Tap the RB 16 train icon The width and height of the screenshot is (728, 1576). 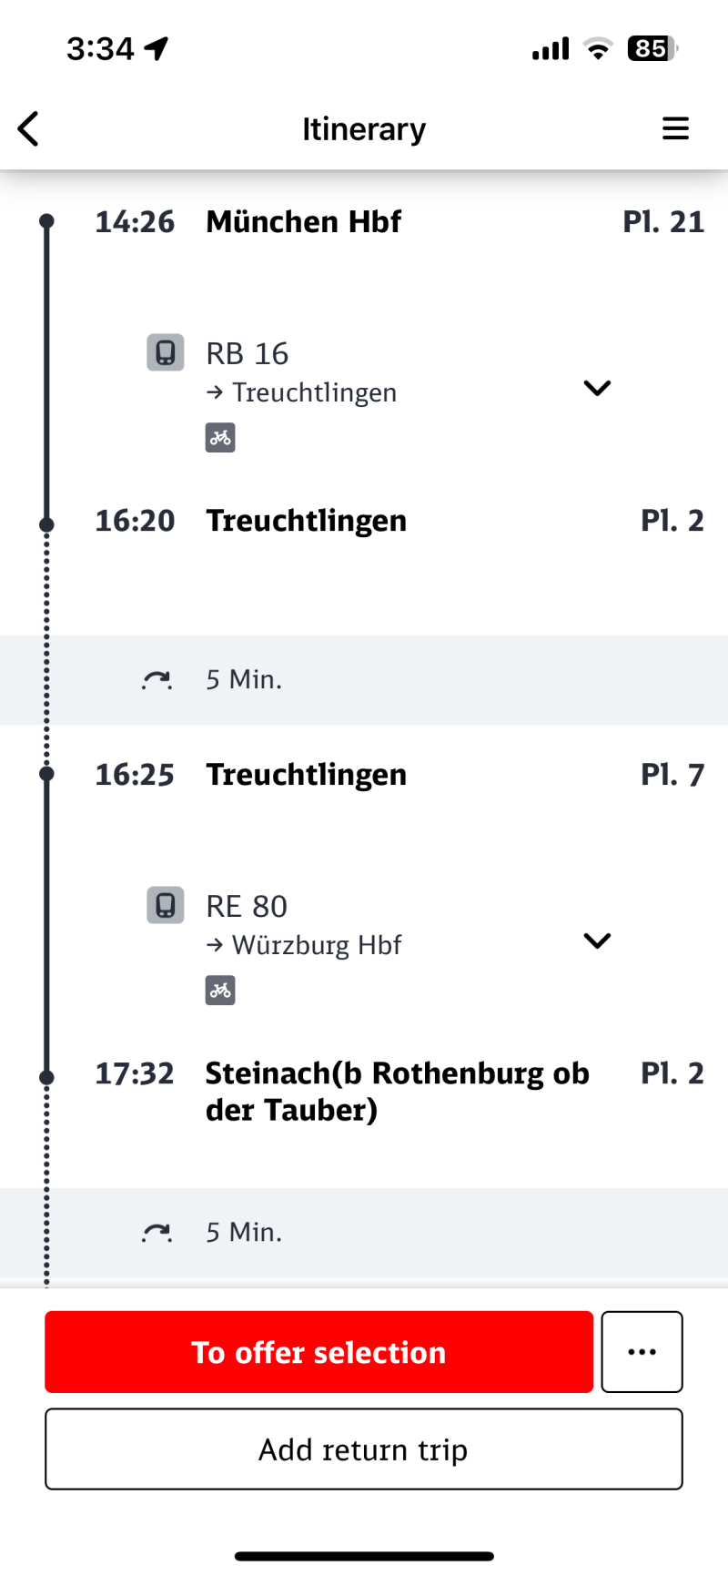pos(166,352)
